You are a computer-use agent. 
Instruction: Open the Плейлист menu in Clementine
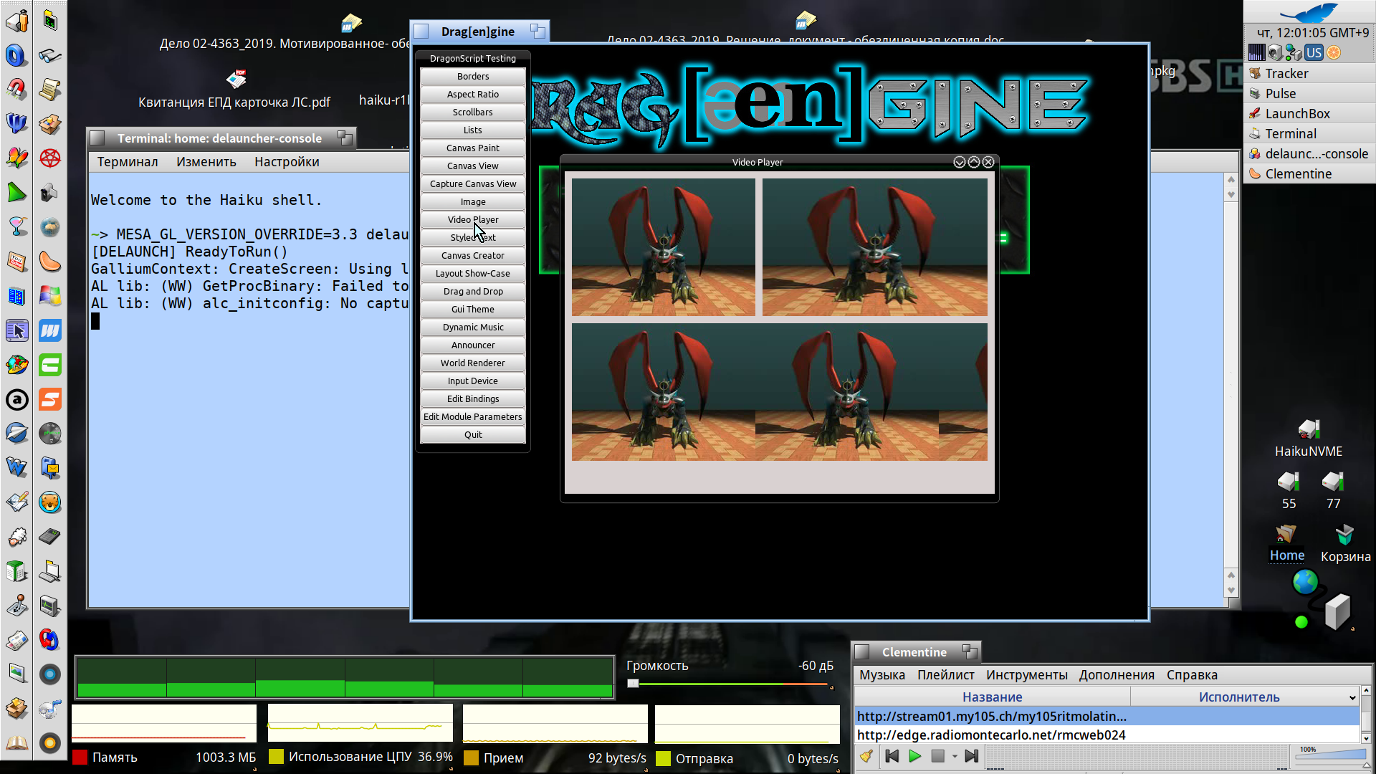(945, 675)
